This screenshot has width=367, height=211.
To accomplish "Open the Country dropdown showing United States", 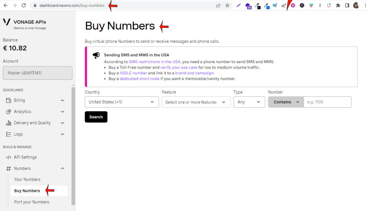I will 122,102.
